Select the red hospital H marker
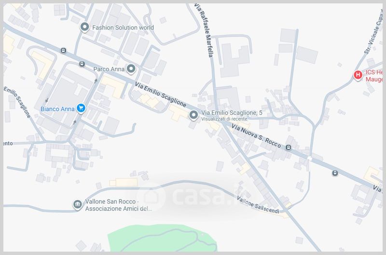This screenshot has height=255, width=386. point(358,75)
